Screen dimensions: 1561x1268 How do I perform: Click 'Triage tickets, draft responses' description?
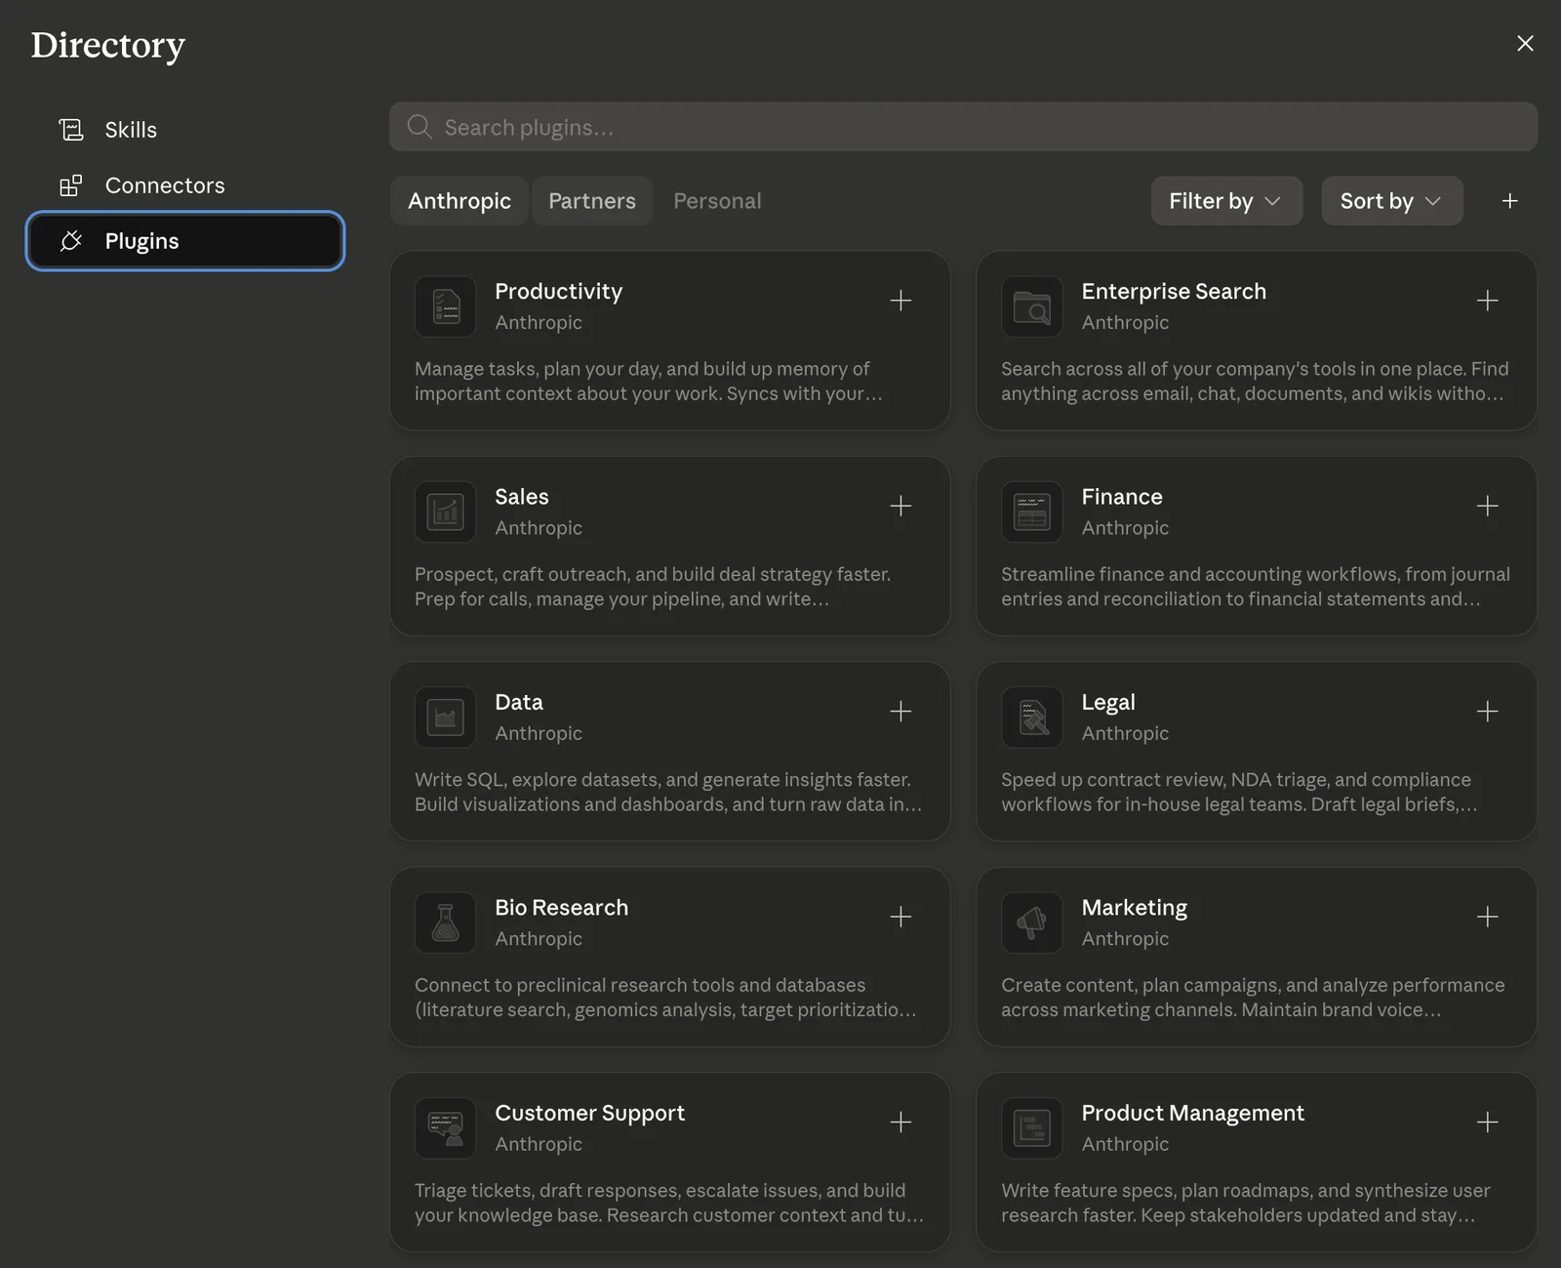[669, 1204]
